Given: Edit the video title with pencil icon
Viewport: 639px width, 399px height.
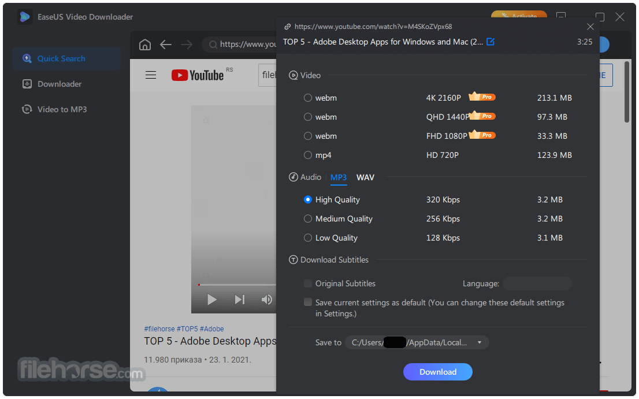Looking at the screenshot, I should click(x=491, y=42).
